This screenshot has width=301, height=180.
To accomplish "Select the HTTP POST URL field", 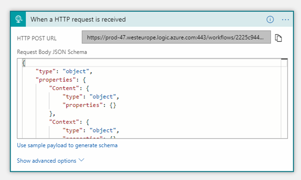I will (176, 37).
